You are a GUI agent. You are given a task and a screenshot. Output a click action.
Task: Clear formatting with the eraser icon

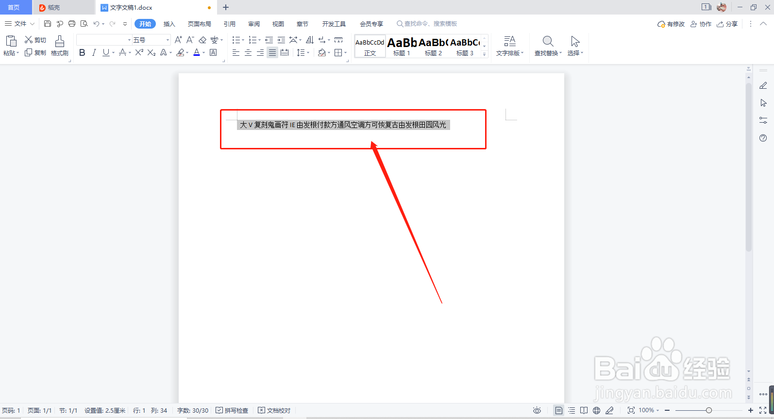[203, 40]
